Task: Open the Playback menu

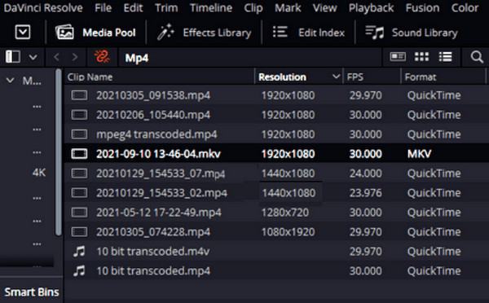Action: pyautogui.click(x=371, y=8)
